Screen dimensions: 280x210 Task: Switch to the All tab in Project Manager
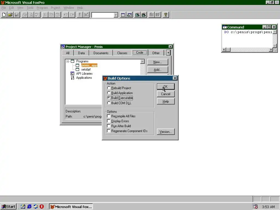coord(68,53)
